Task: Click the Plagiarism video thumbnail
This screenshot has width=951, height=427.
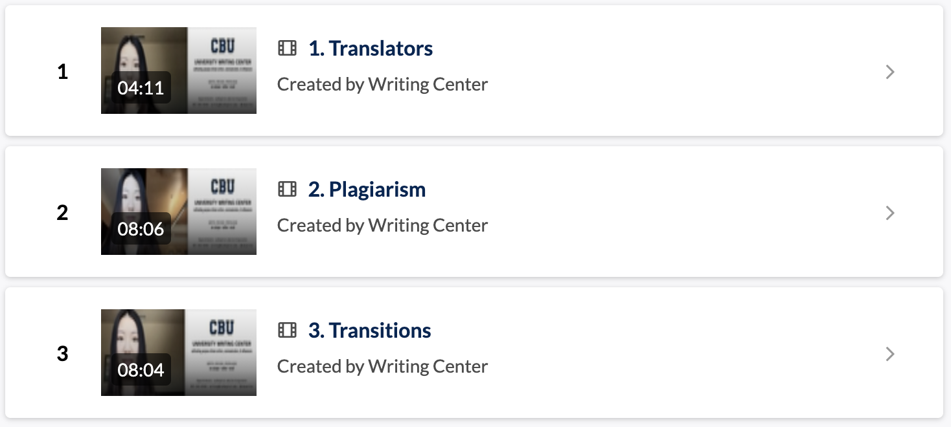Action: 178,212
